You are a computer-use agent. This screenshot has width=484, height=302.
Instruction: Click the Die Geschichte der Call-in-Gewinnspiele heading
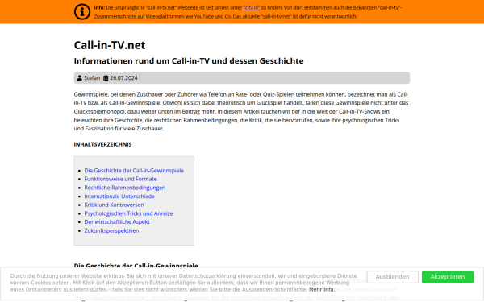click(x=136, y=266)
